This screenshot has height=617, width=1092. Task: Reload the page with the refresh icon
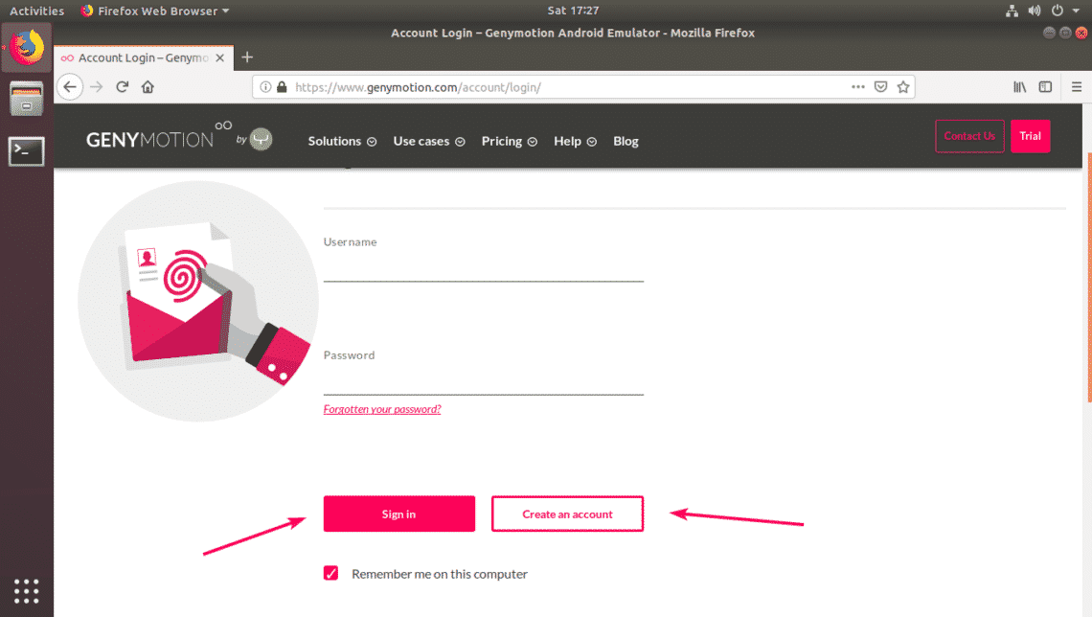coord(123,86)
